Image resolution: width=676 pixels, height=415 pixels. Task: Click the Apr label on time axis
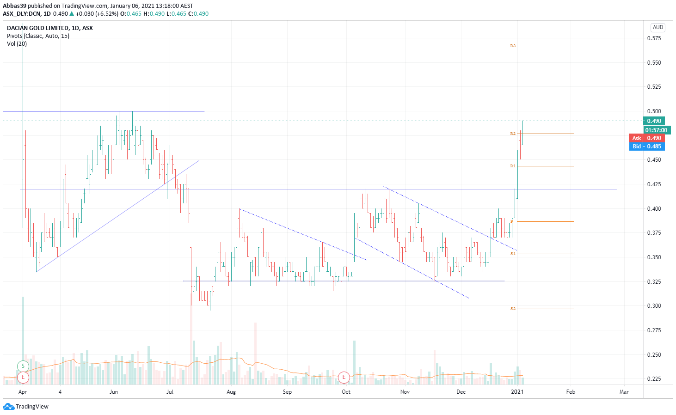(x=23, y=392)
